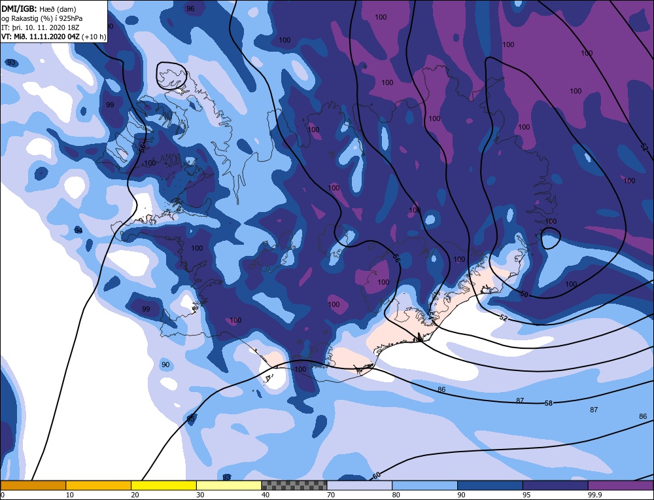This screenshot has width=654, height=500.
Task: Select the pale yellow 30–40 legend swatch
Action: (229, 486)
